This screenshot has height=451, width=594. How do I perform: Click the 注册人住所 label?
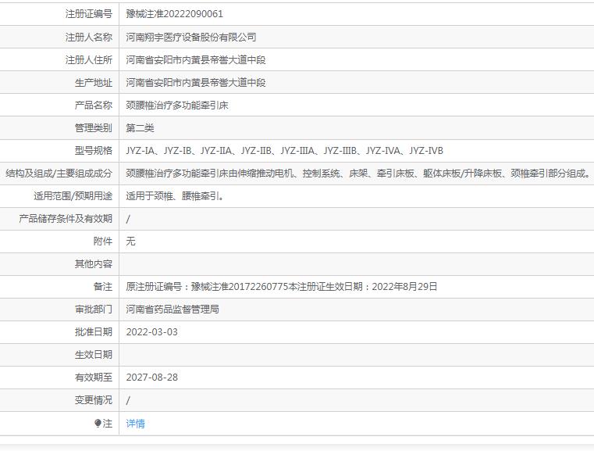89,59
